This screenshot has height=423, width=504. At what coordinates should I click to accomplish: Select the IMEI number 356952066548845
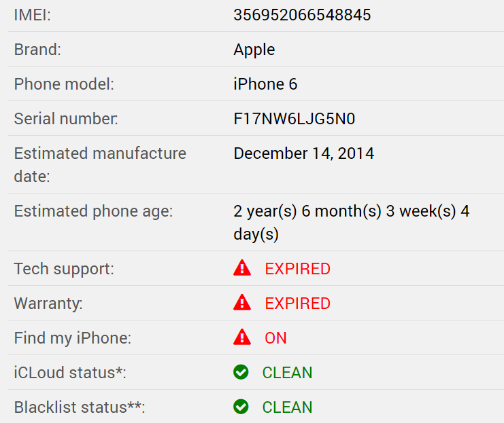click(x=302, y=15)
